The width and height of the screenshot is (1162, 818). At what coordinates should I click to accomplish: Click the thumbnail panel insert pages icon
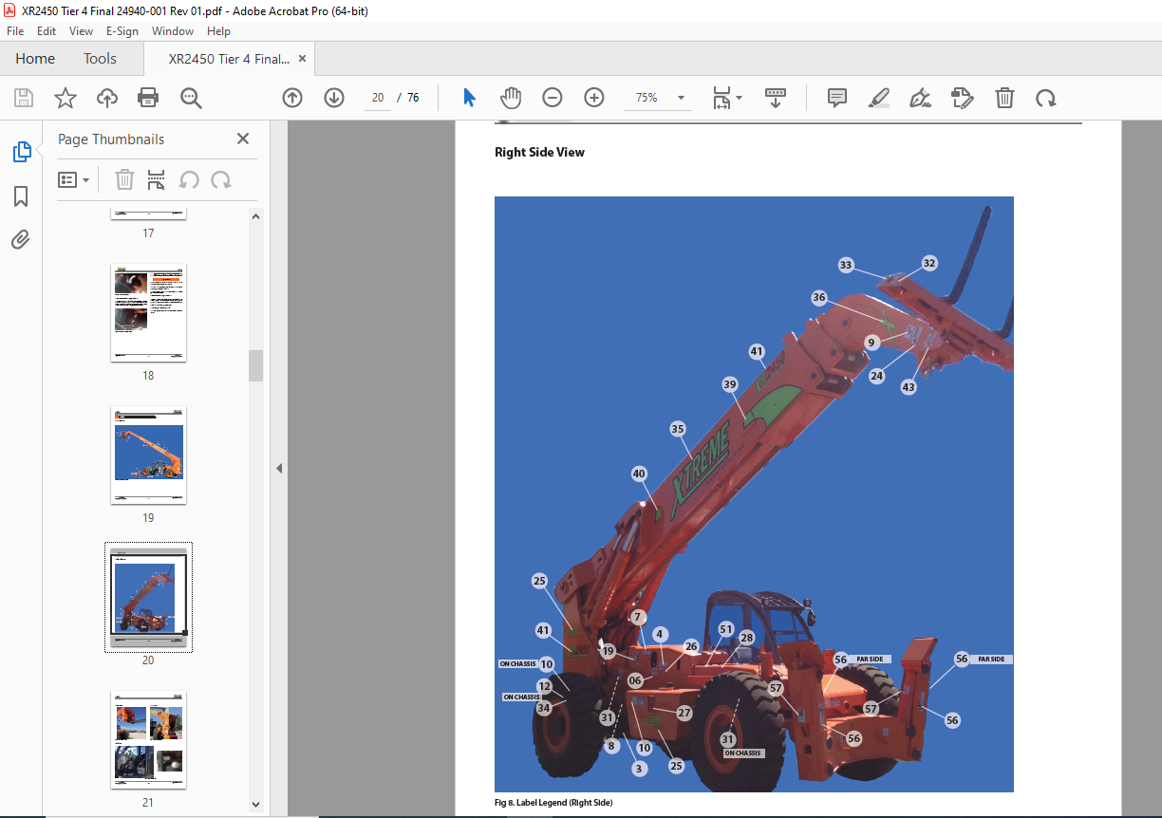[157, 179]
